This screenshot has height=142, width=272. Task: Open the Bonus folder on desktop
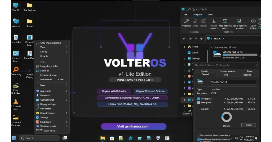coord(29,23)
